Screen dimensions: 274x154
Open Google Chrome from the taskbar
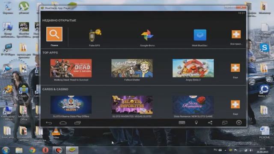[x=32, y=150]
